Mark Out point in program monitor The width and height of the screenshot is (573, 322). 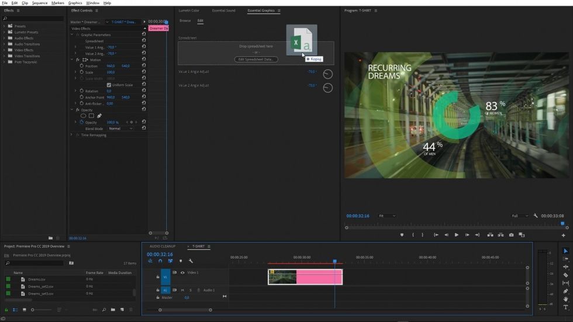(x=422, y=235)
